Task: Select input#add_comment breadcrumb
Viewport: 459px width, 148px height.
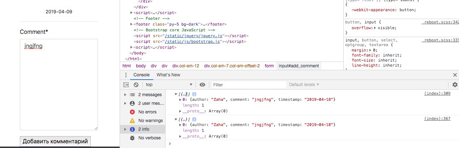Action: click(x=299, y=66)
